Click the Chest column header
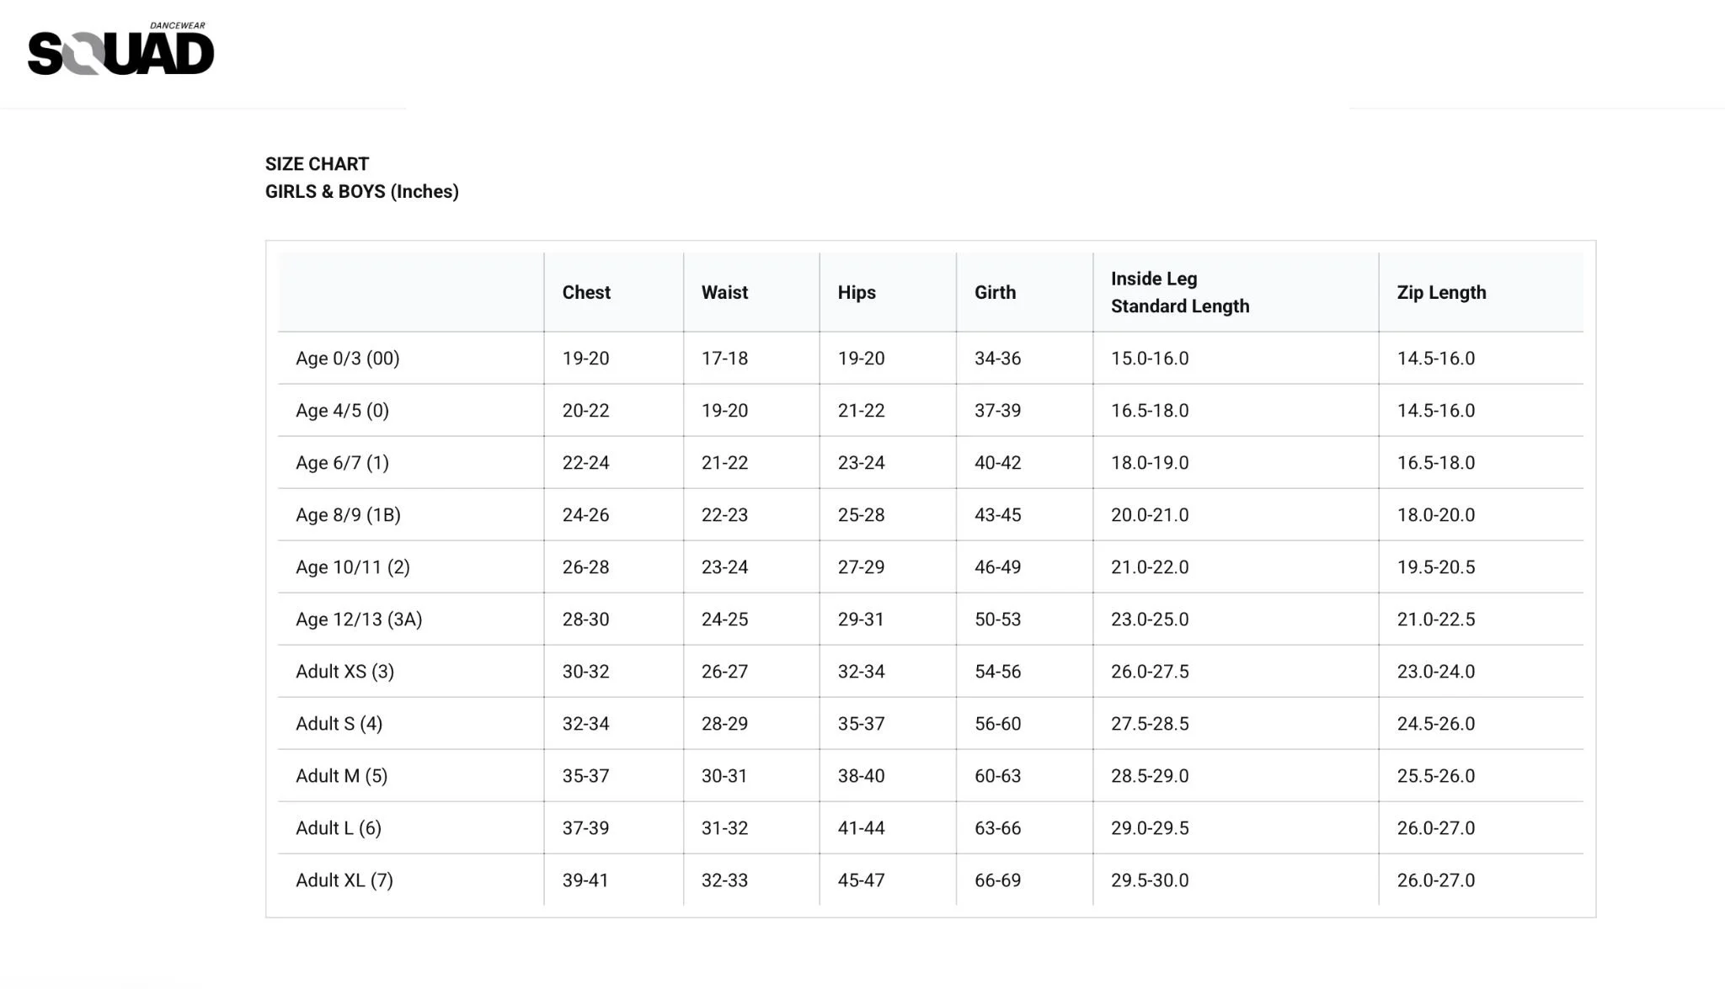Viewport: 1725px width, 989px height. (x=586, y=292)
